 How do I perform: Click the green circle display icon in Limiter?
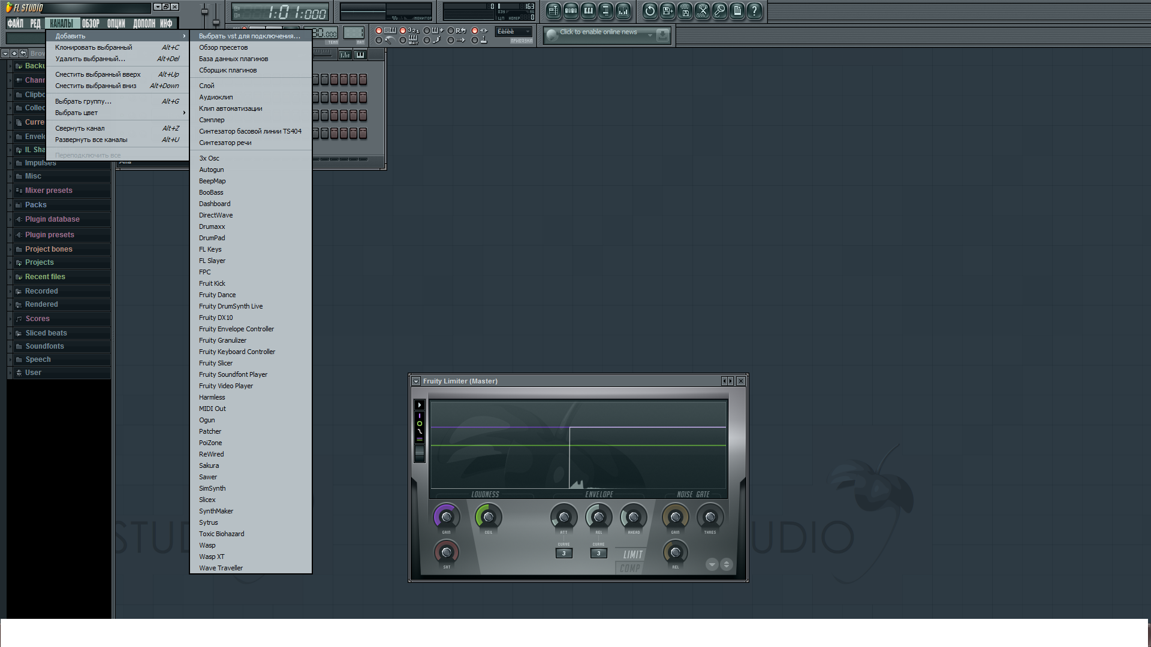tap(420, 424)
